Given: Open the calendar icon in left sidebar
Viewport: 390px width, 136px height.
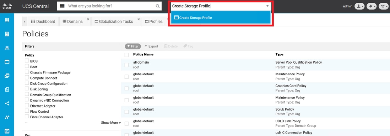Looking at the screenshot, I should click(x=7, y=131).
